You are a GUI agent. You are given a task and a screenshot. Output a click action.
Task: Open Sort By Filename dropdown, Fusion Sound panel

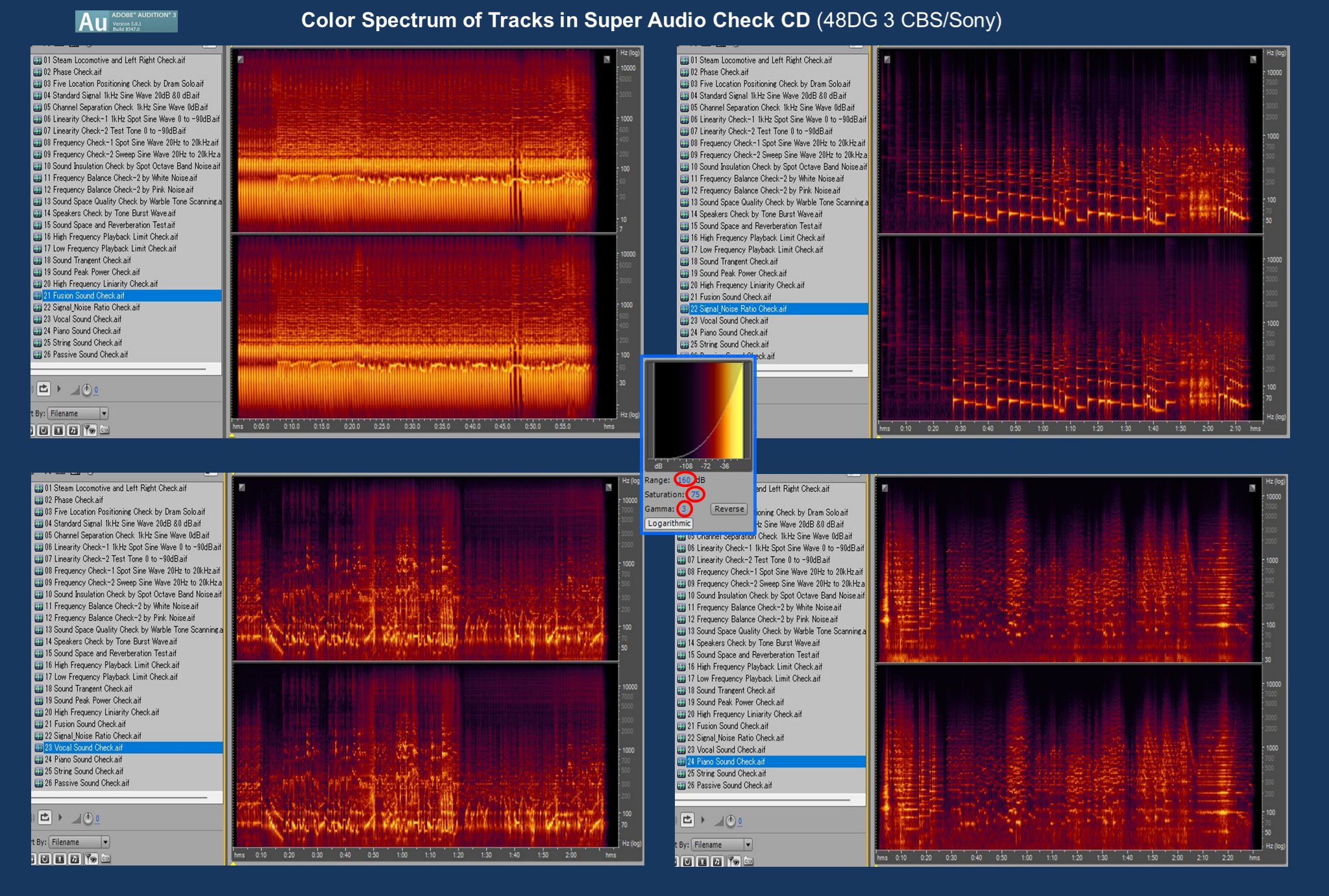pos(78,413)
